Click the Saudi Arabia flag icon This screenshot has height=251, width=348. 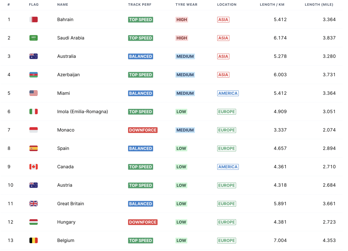click(x=33, y=38)
